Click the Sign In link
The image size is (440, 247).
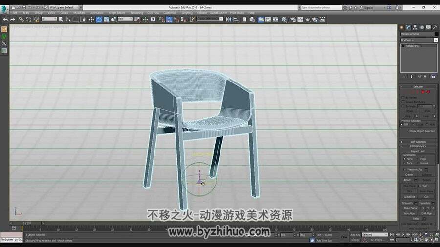(x=369, y=8)
